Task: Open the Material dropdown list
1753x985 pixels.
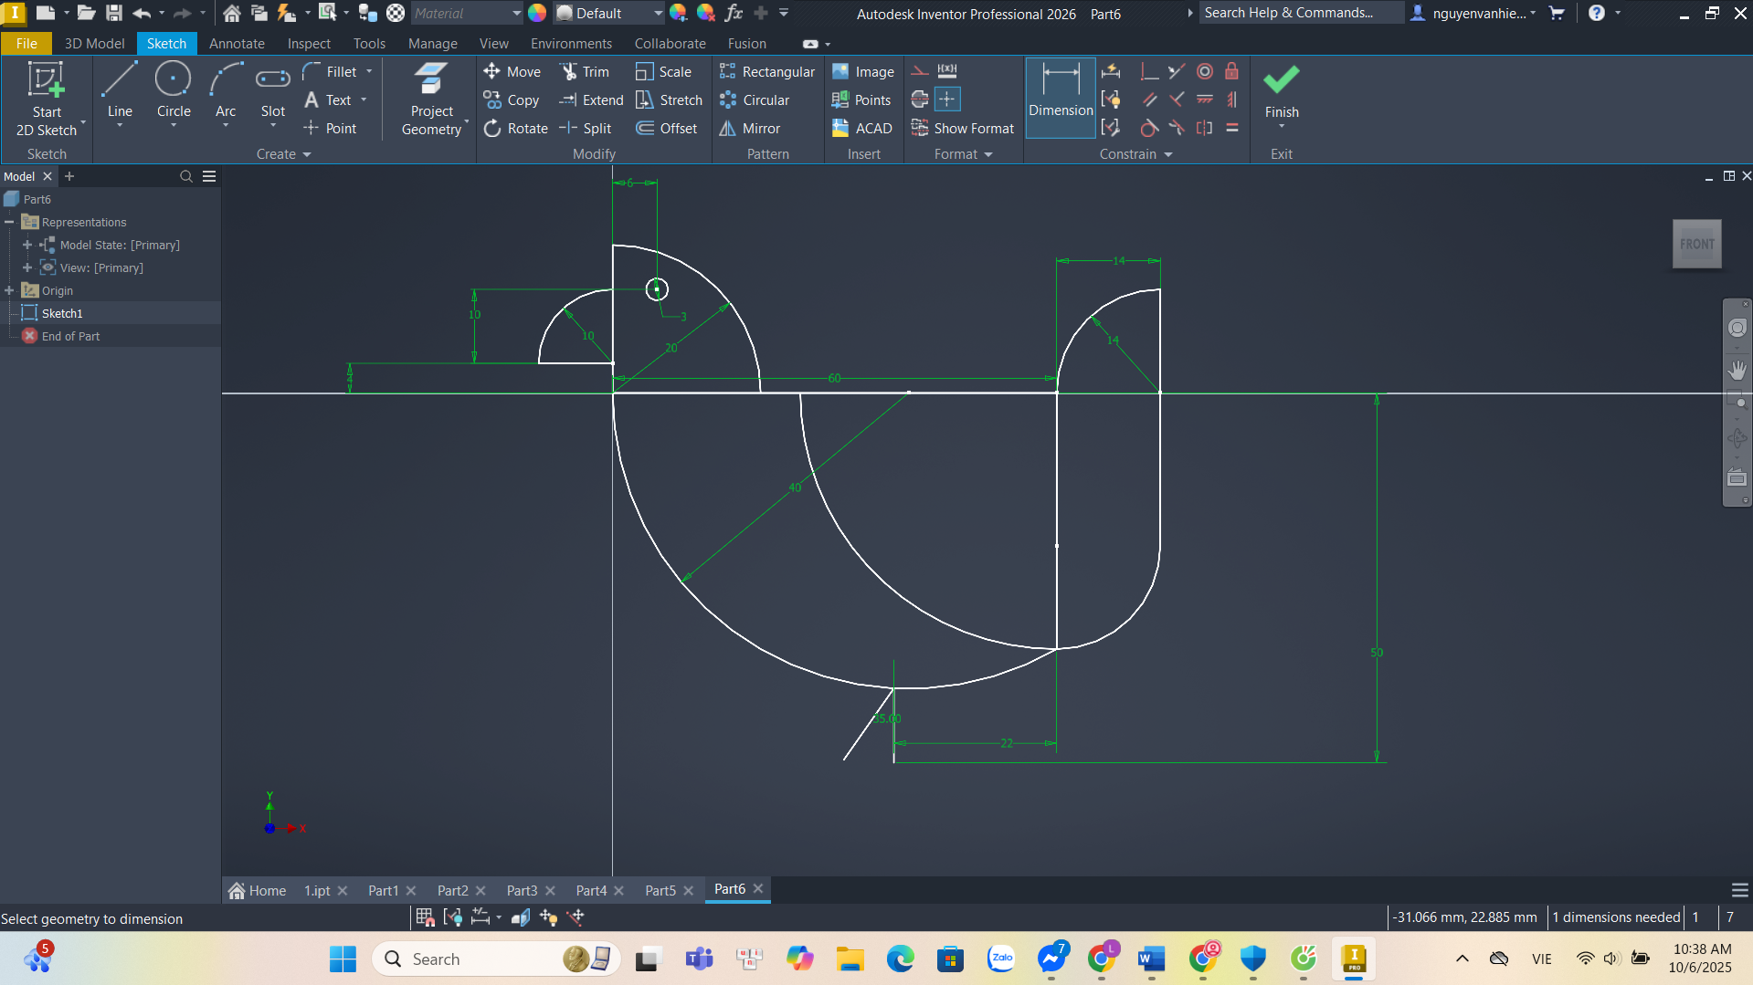Action: point(516,14)
